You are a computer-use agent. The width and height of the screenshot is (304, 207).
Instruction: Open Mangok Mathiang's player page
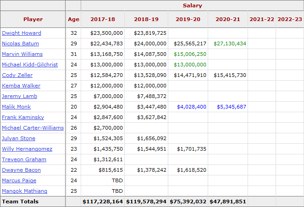click(x=24, y=191)
